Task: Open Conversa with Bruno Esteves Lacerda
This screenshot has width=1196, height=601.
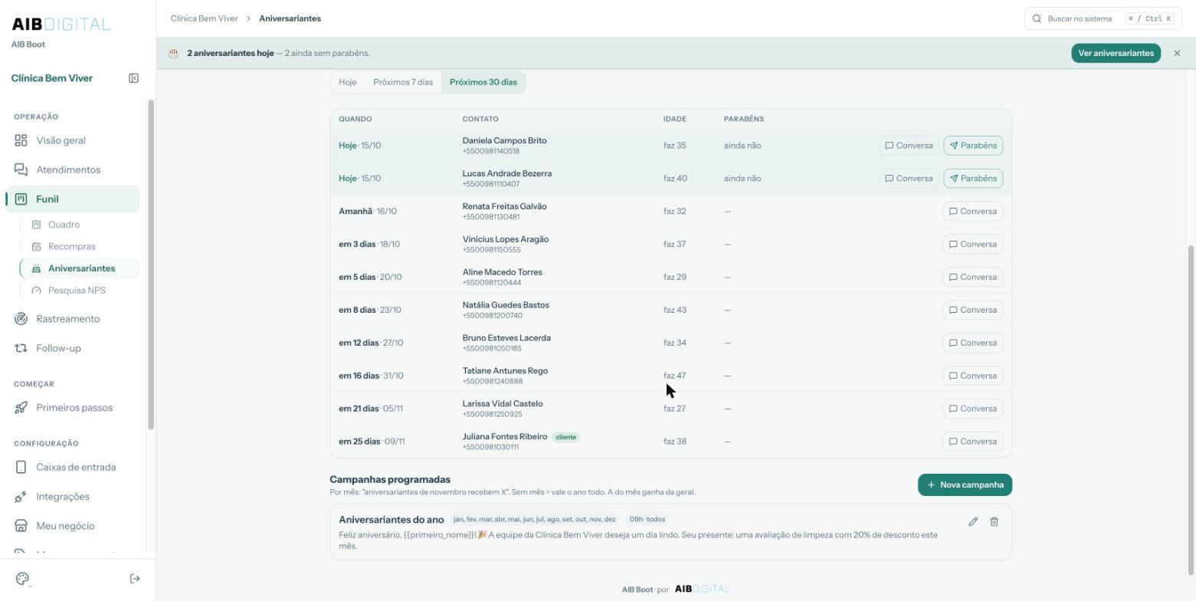Action: (x=973, y=343)
